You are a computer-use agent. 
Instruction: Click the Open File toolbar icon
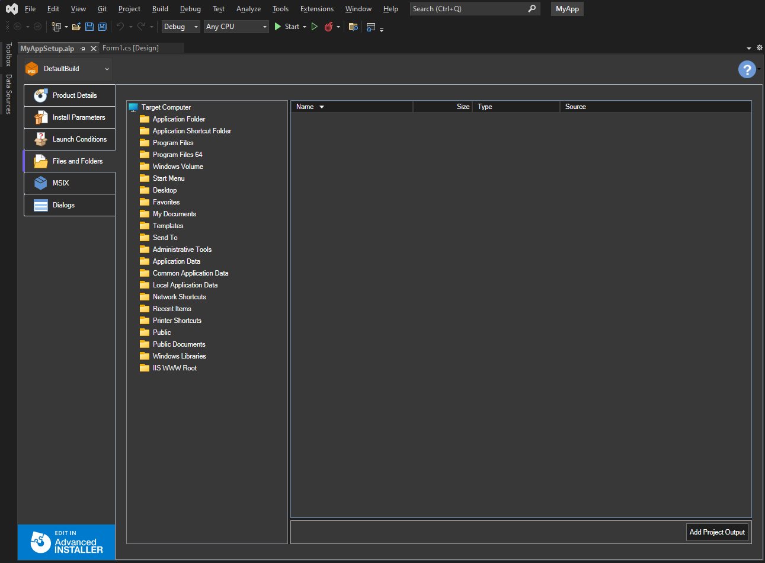click(76, 27)
